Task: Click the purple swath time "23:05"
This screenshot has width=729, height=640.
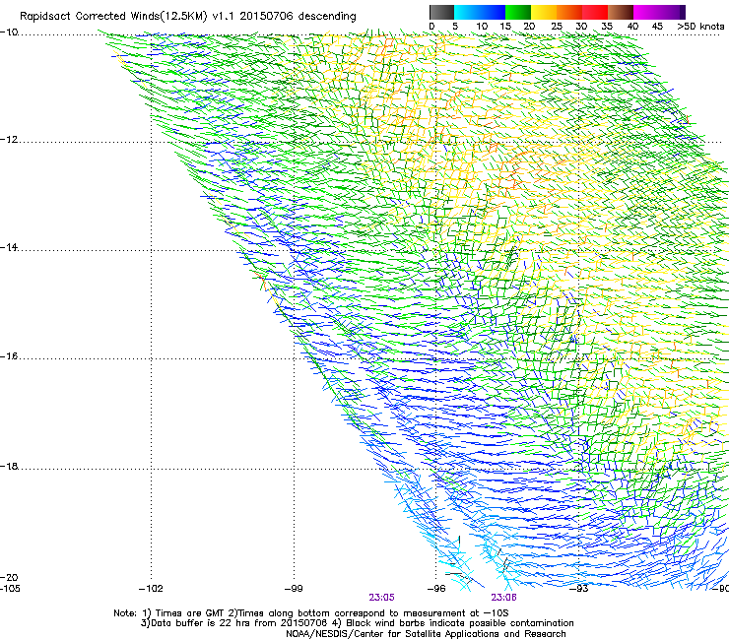Action: coord(381,598)
